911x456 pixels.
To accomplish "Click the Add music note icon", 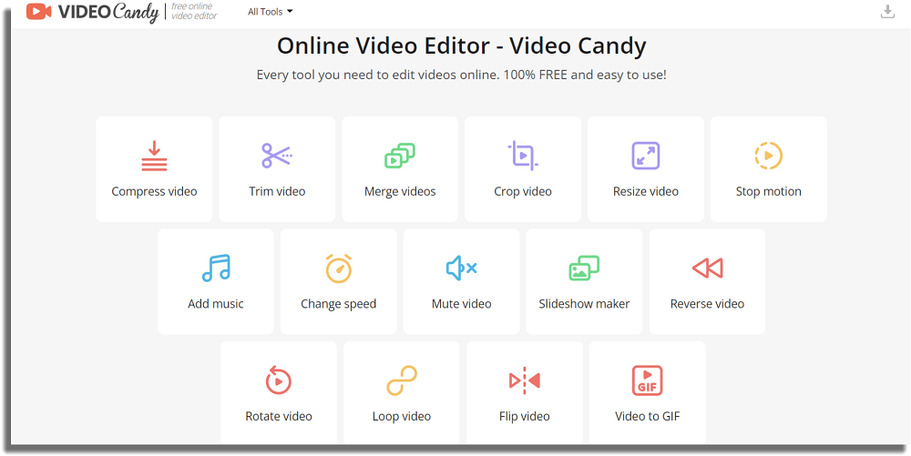I will pyautogui.click(x=216, y=268).
